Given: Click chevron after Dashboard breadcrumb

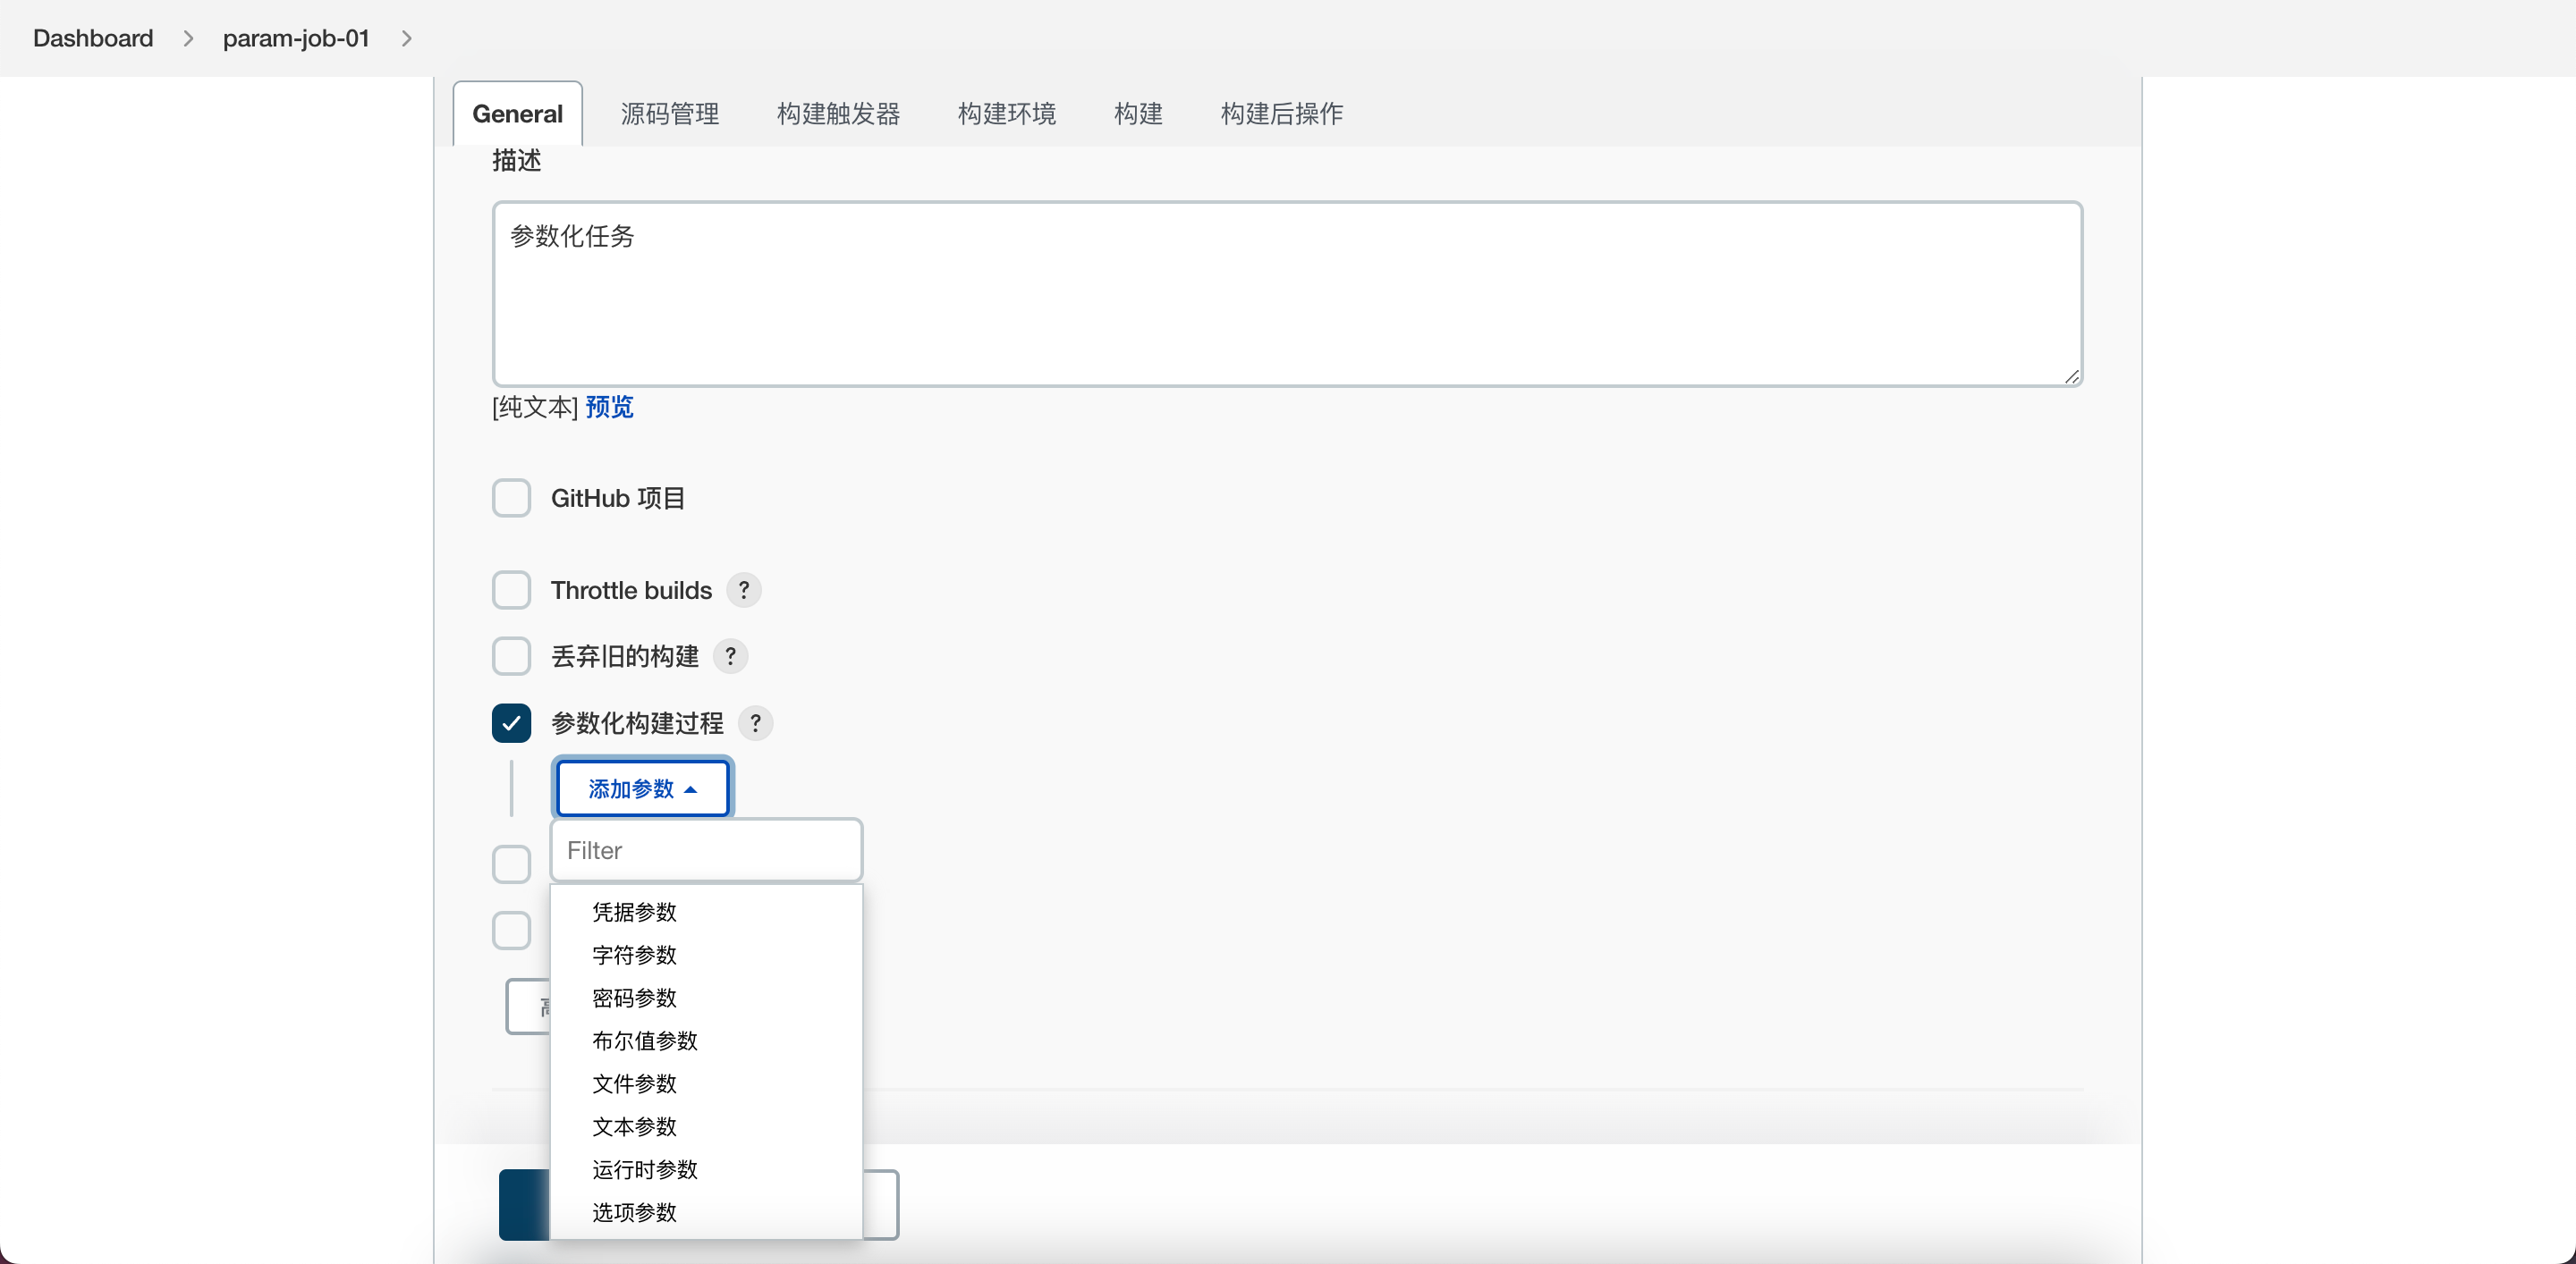Looking at the screenshot, I should click(x=188, y=38).
